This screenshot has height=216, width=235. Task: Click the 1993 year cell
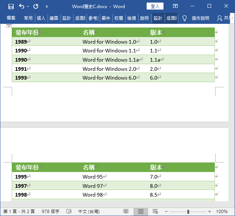pos(21,78)
